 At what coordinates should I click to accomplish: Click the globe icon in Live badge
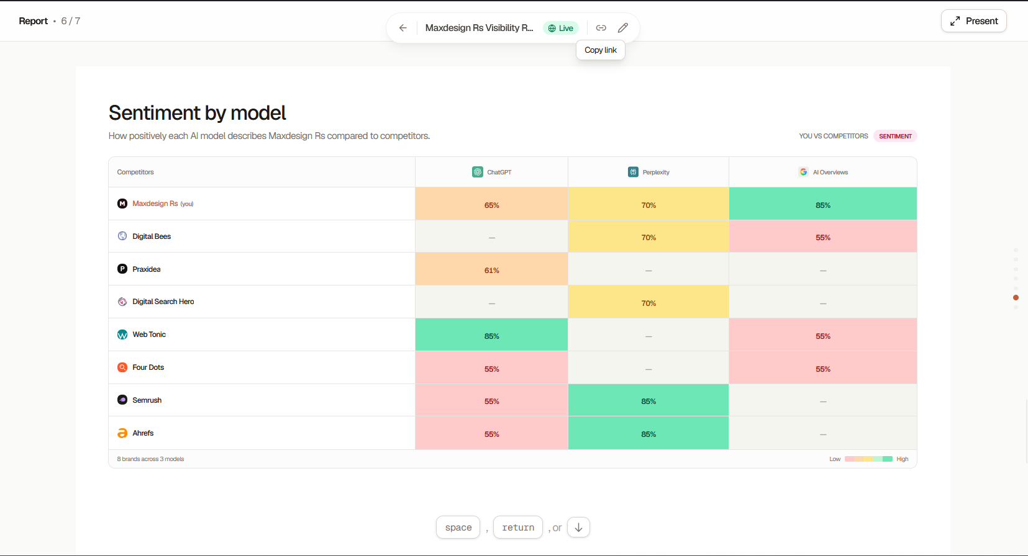[552, 29]
